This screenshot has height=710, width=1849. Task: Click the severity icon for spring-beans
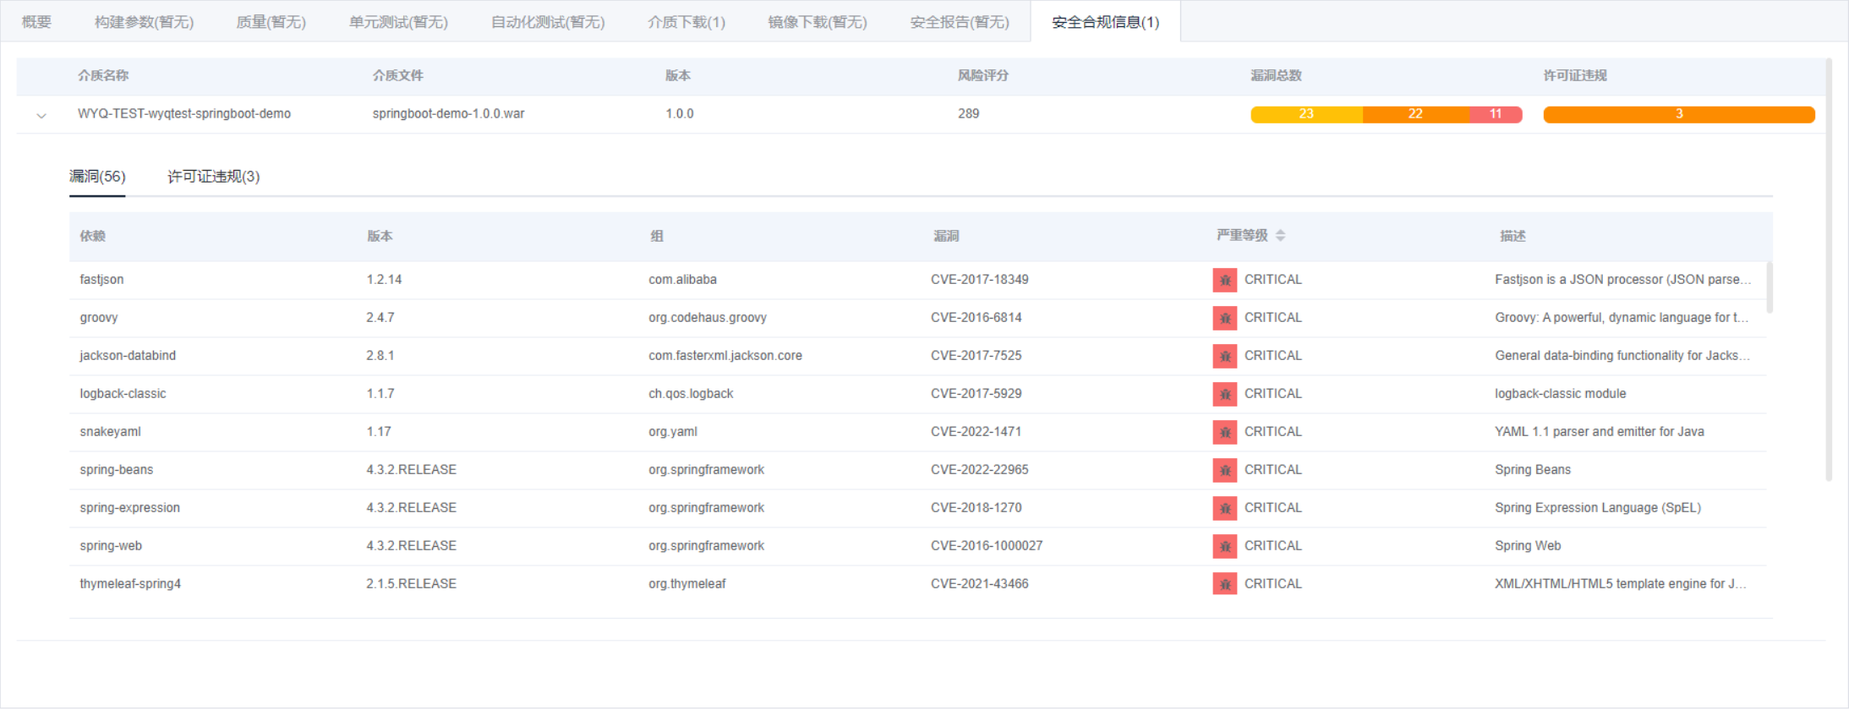point(1224,470)
